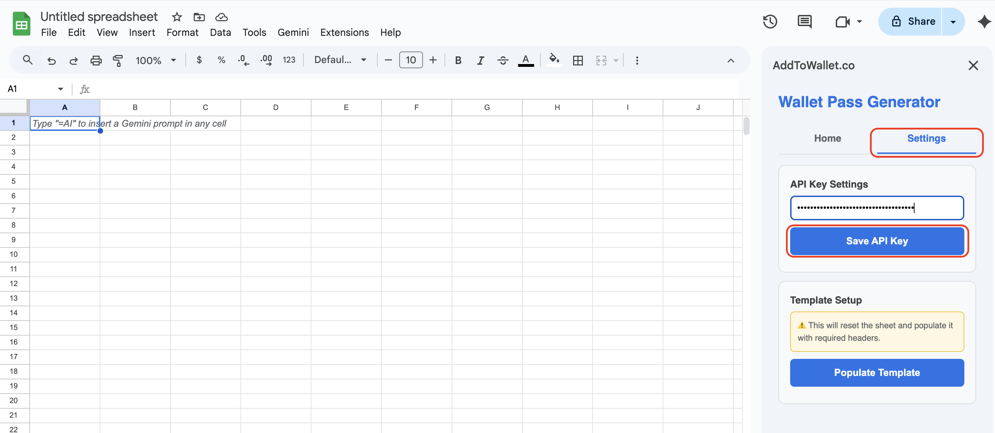Apply bold formatting
The width and height of the screenshot is (995, 433).
click(x=458, y=60)
